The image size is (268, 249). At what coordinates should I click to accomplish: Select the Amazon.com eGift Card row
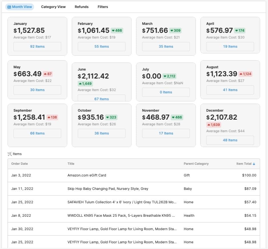[87, 175]
